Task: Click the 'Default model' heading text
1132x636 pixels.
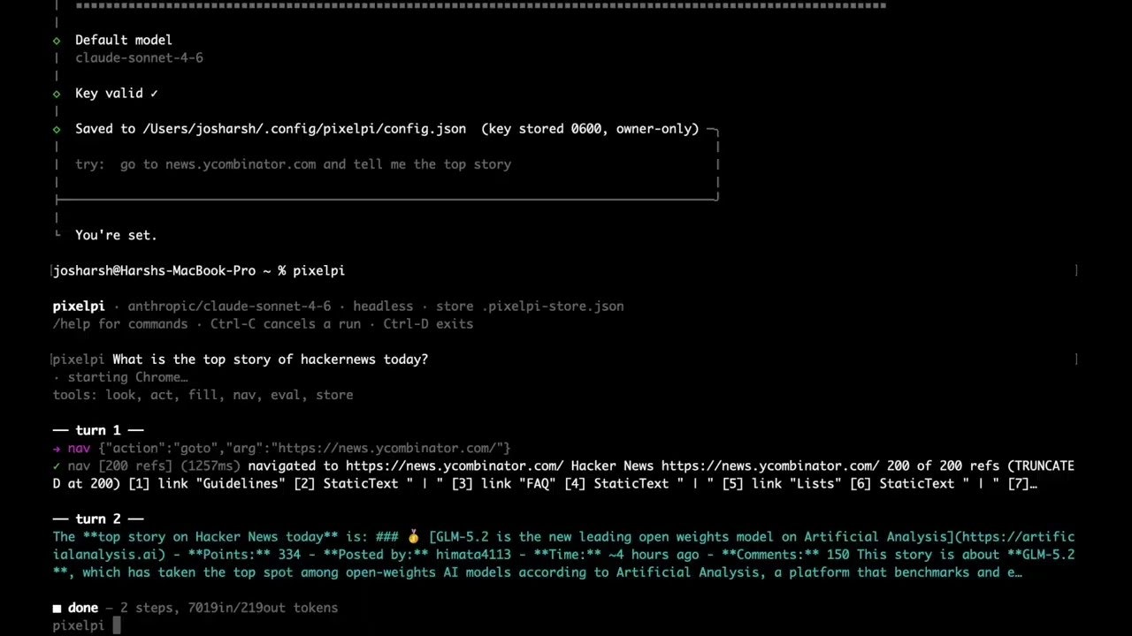Action: (123, 40)
